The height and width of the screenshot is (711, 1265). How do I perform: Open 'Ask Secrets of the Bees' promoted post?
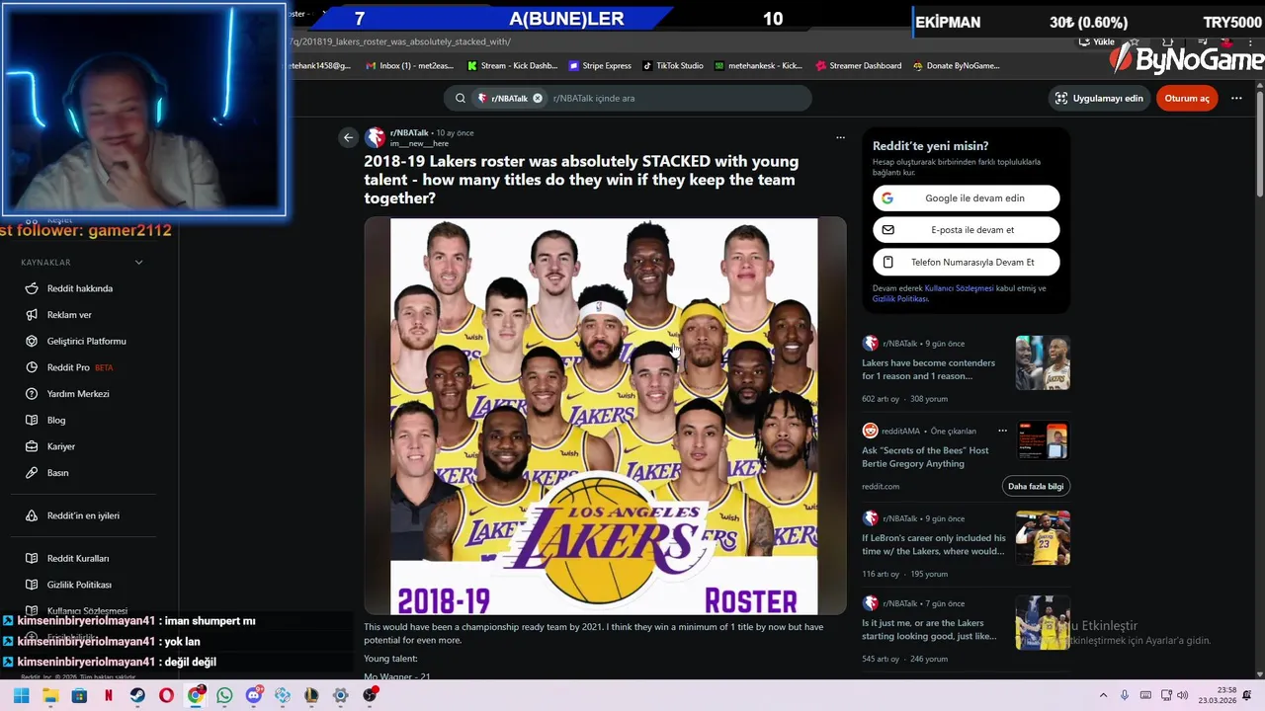point(925,456)
